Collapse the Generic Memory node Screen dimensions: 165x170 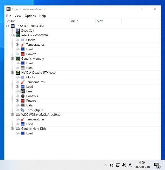click(x=12, y=59)
